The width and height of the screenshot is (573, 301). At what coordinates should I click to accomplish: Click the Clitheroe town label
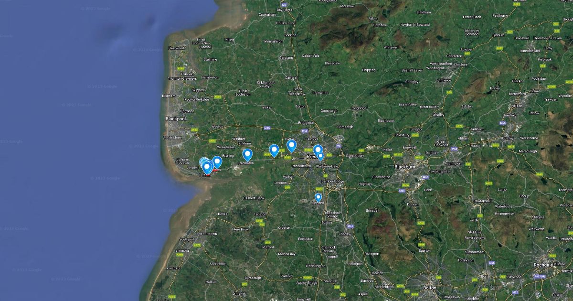point(444,80)
